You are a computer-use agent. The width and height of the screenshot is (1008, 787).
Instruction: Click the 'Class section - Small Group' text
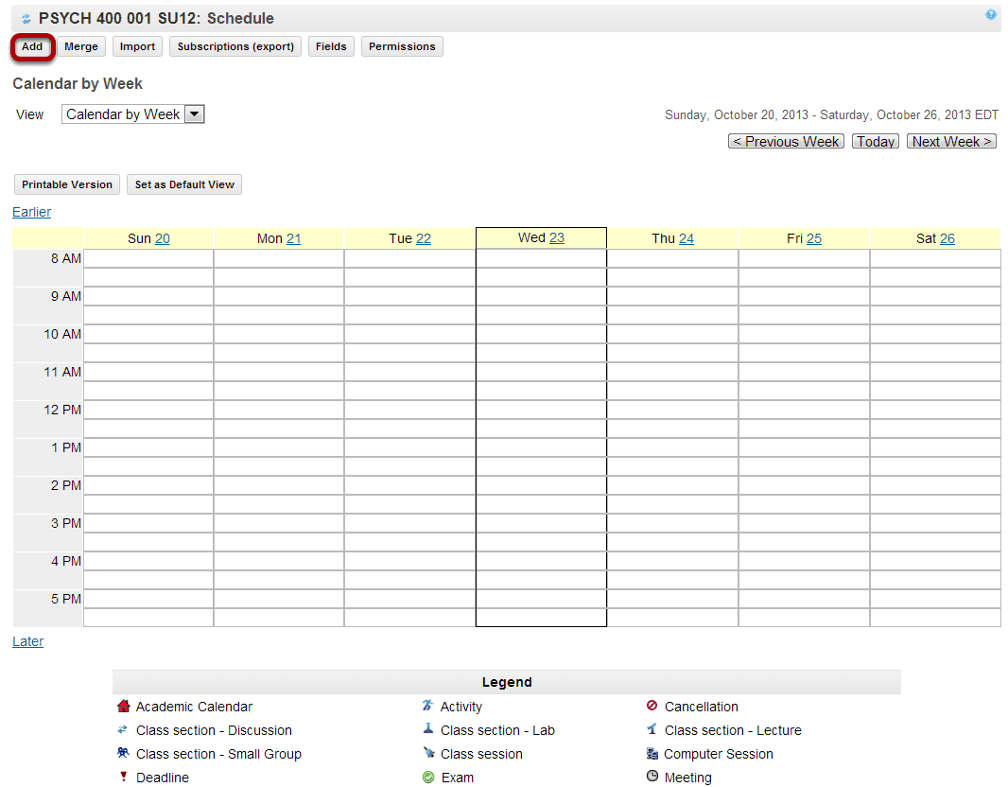tap(218, 754)
